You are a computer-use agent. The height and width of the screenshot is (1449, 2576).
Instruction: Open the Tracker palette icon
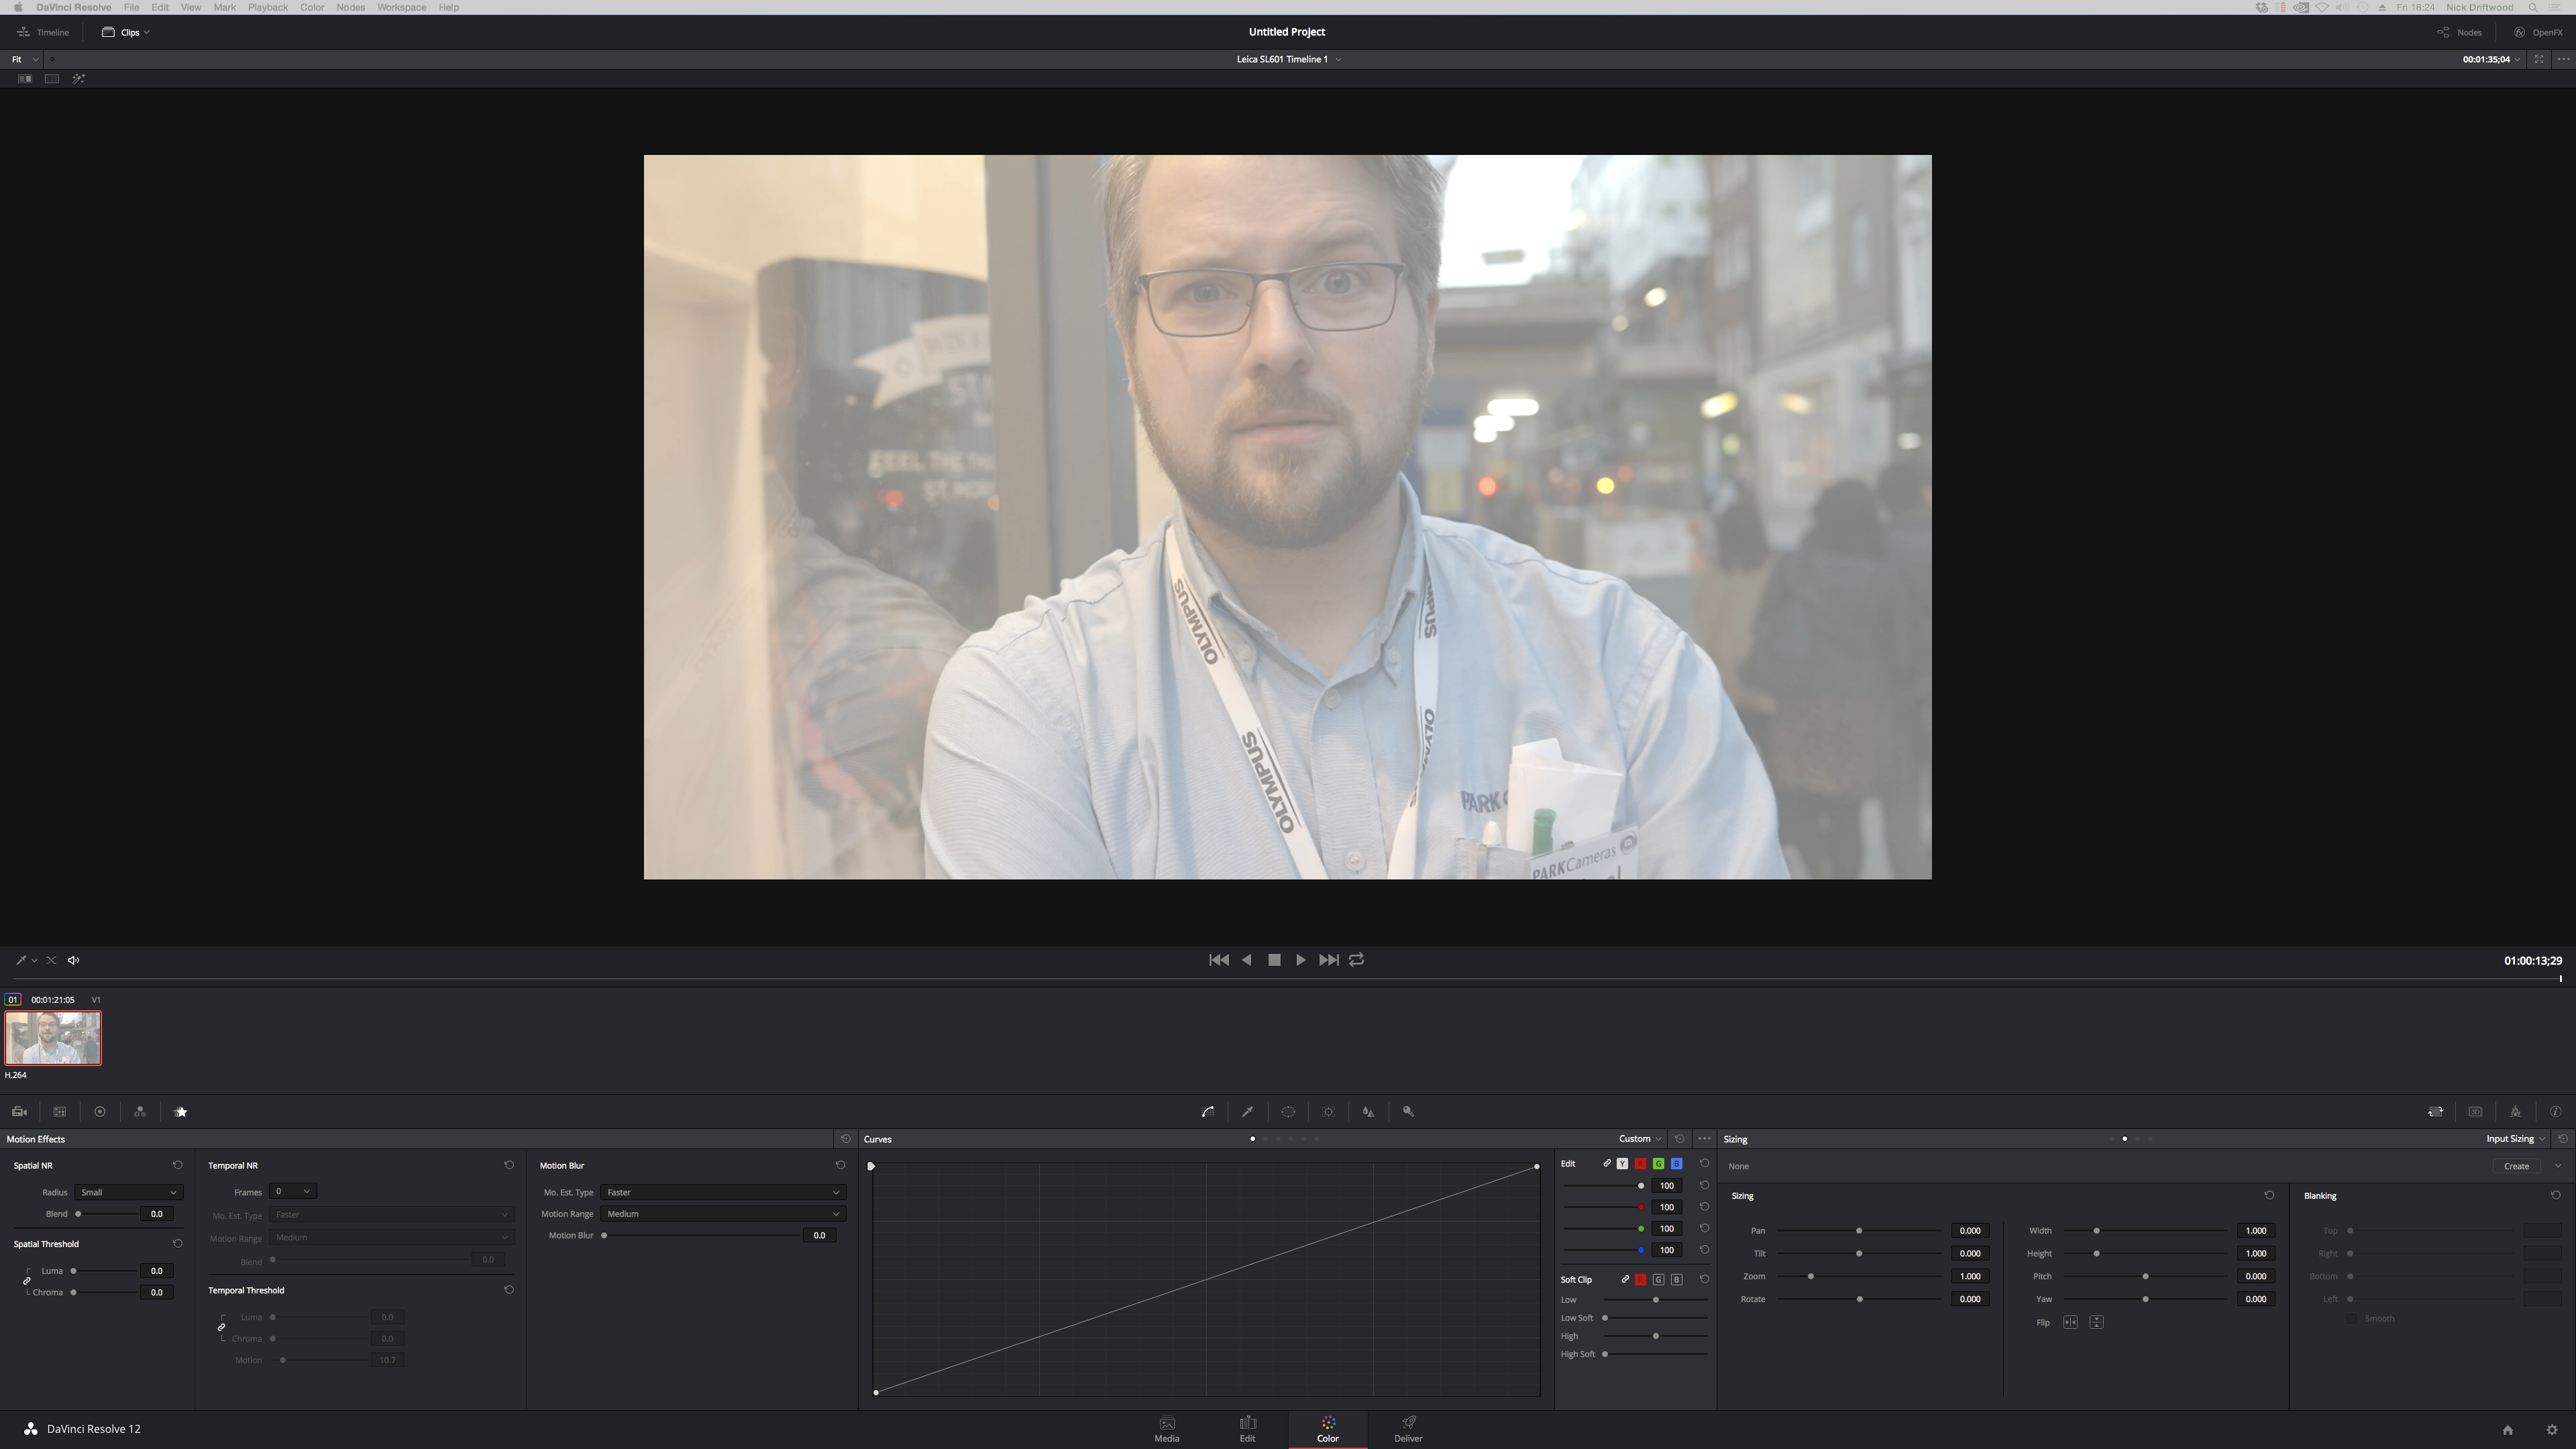click(x=1328, y=1111)
